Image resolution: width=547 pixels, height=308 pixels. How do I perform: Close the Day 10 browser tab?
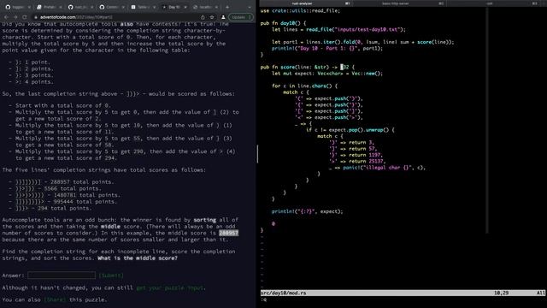(x=185, y=7)
